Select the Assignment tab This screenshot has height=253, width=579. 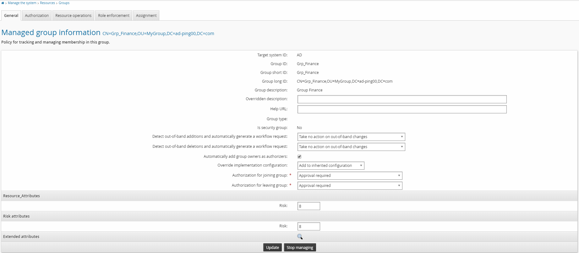coord(146,16)
